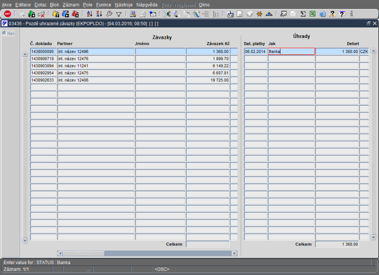Open the Editace menu
The image size is (379, 275).
pos(23,5)
